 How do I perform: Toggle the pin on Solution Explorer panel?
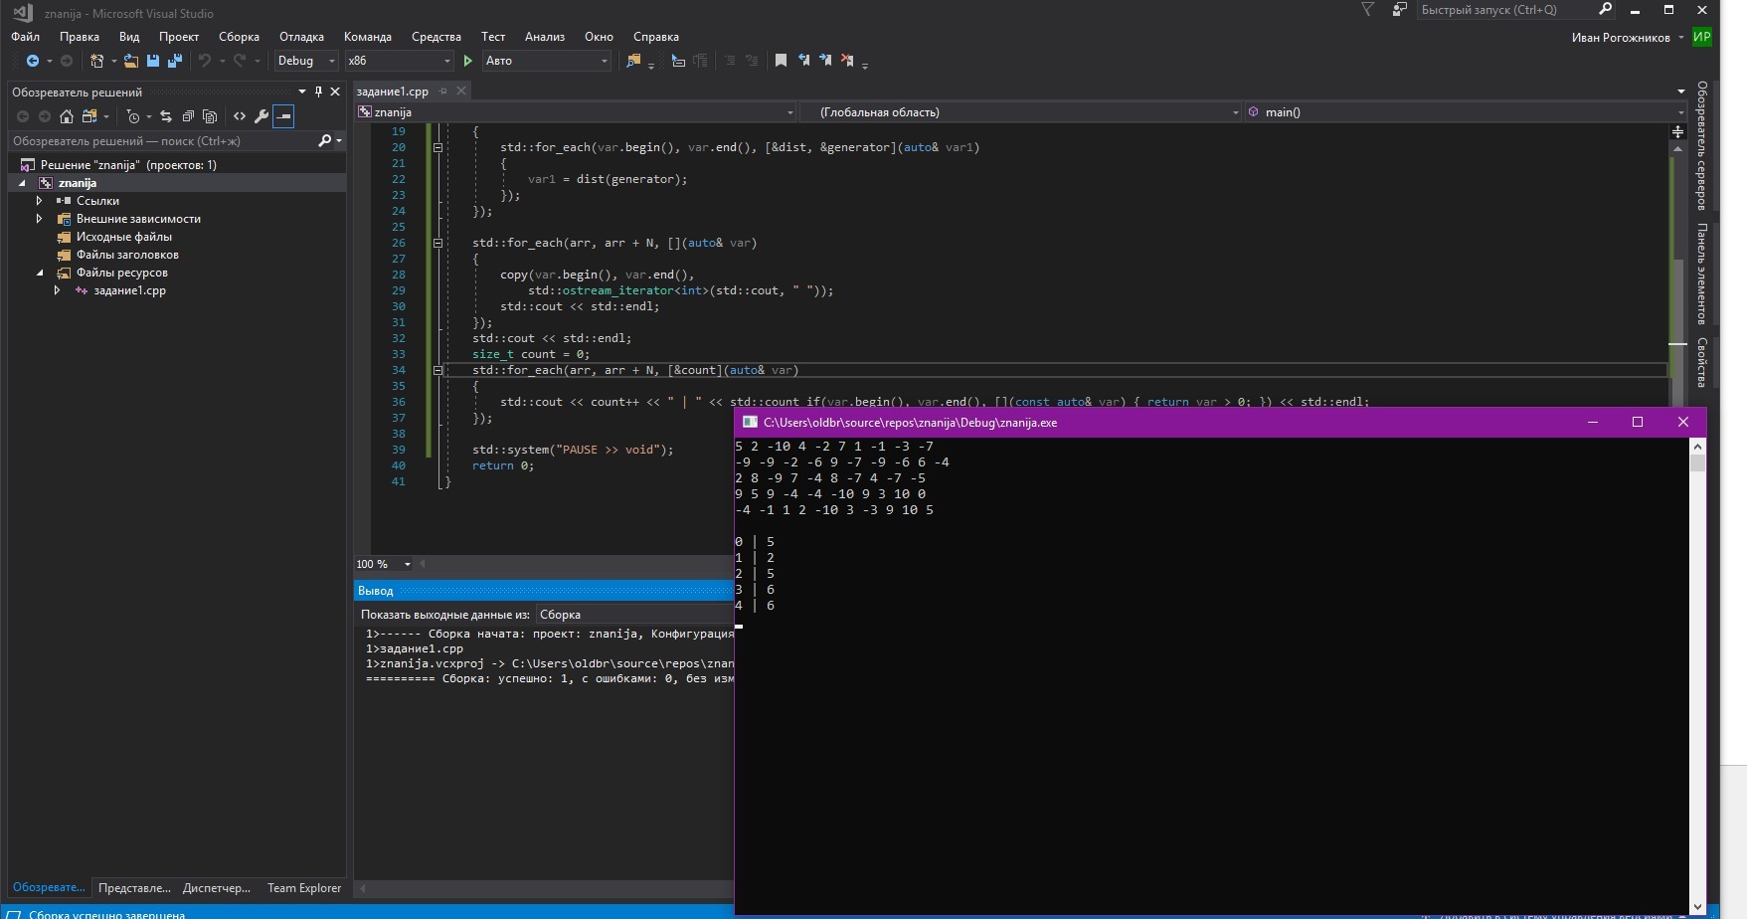[x=318, y=92]
